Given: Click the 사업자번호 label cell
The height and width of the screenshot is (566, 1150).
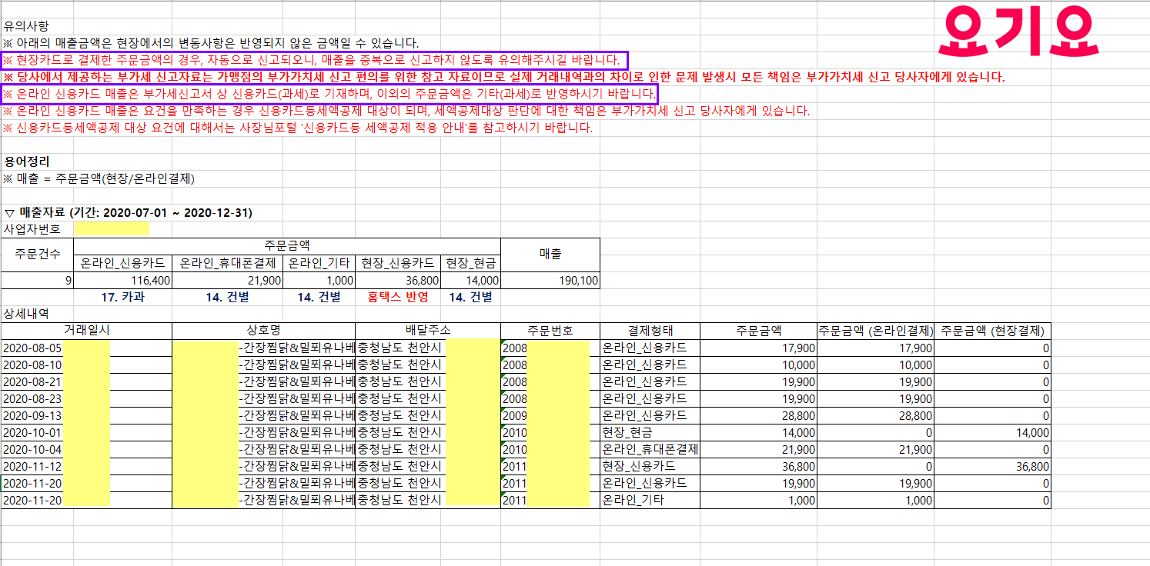Looking at the screenshot, I should [x=32, y=228].
